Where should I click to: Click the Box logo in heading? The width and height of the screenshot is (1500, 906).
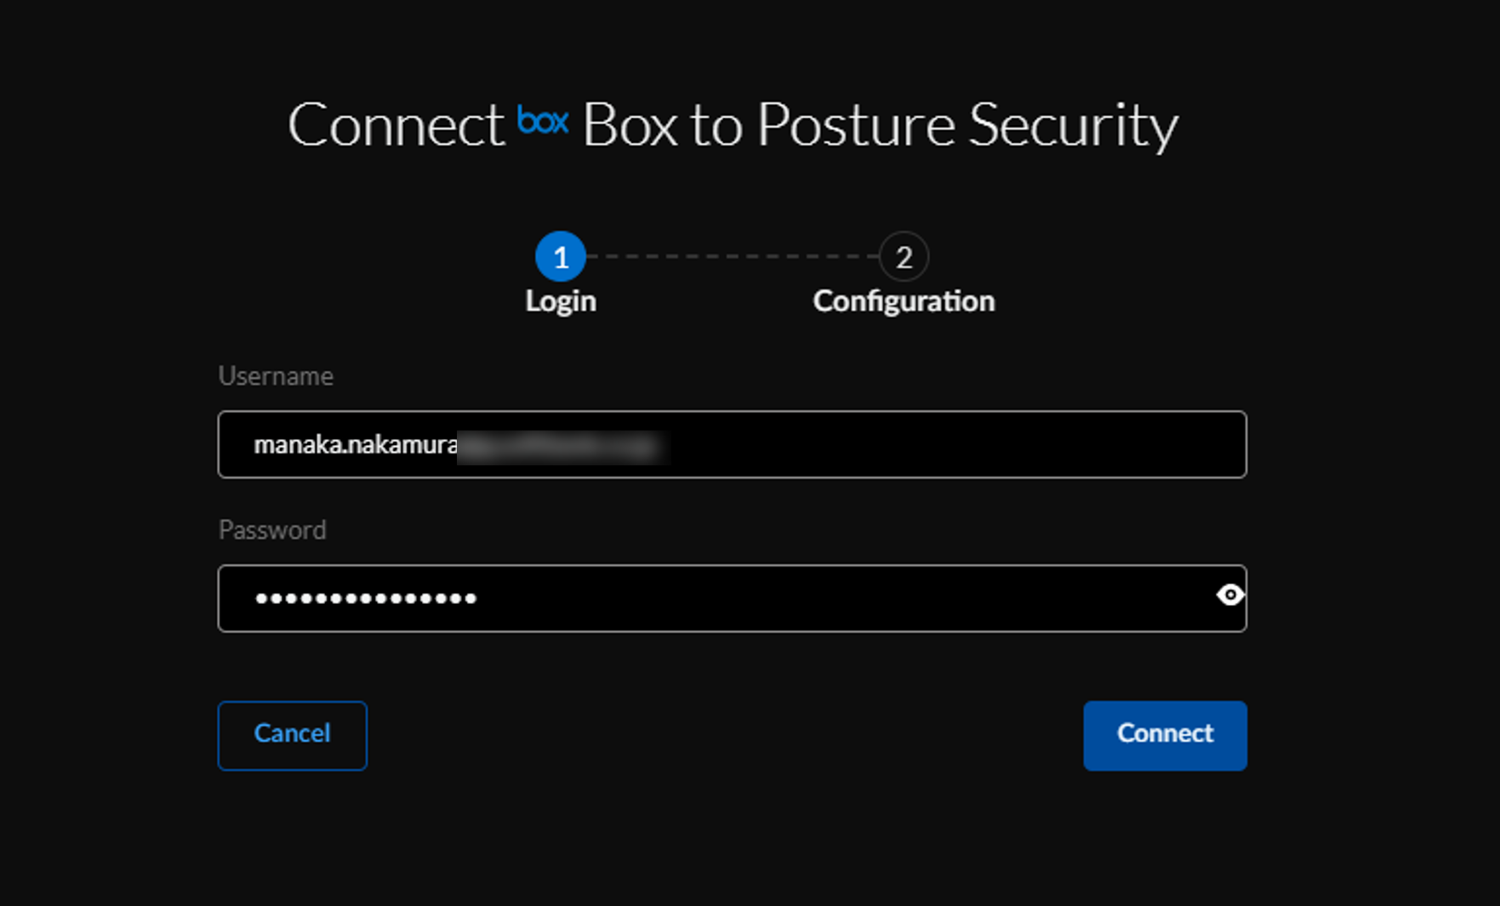point(543,120)
